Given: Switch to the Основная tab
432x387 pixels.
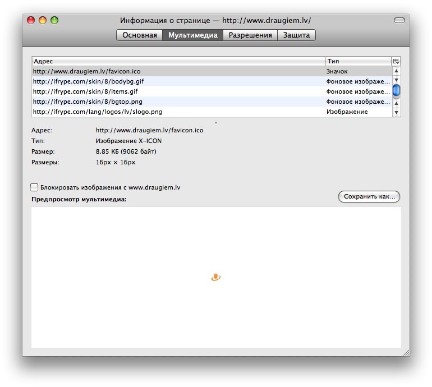Looking at the screenshot, I should (139, 35).
